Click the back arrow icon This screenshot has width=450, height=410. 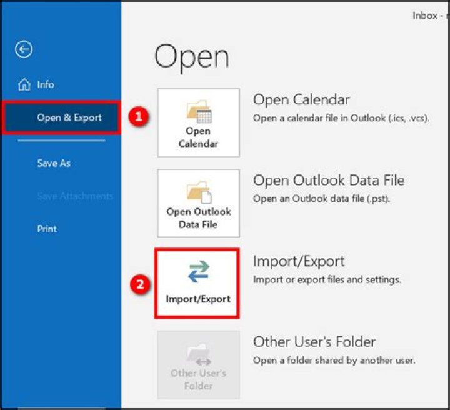click(24, 49)
